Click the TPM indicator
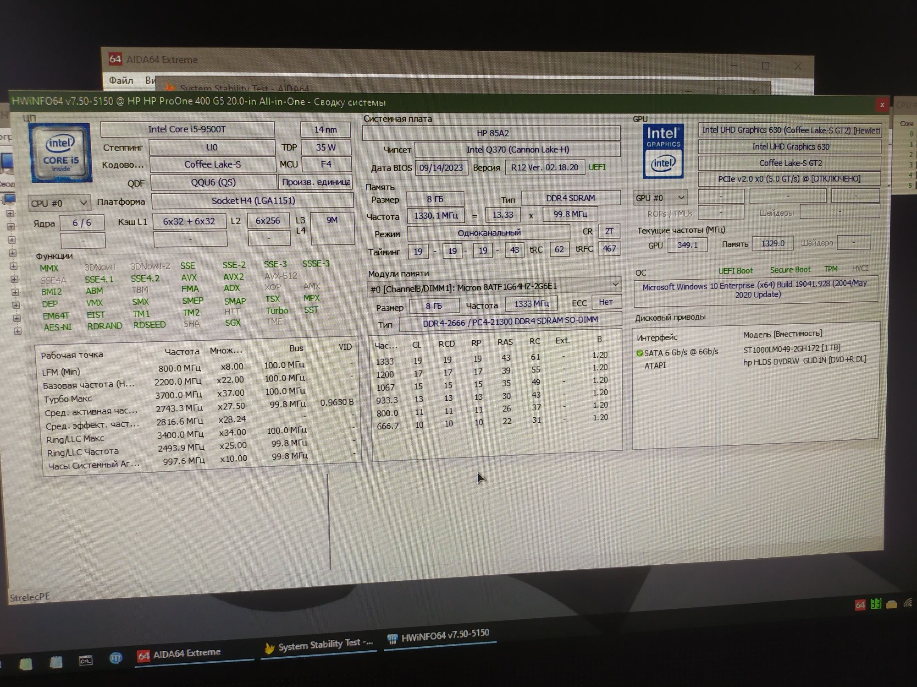Image resolution: width=917 pixels, height=687 pixels. (x=831, y=269)
